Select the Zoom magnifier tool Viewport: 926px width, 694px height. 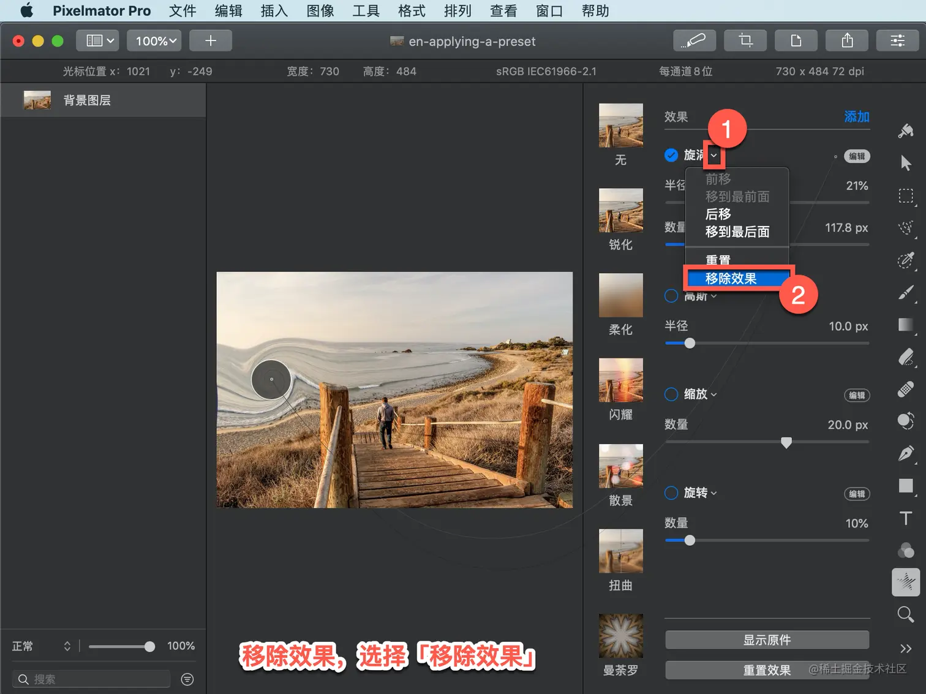tap(906, 614)
